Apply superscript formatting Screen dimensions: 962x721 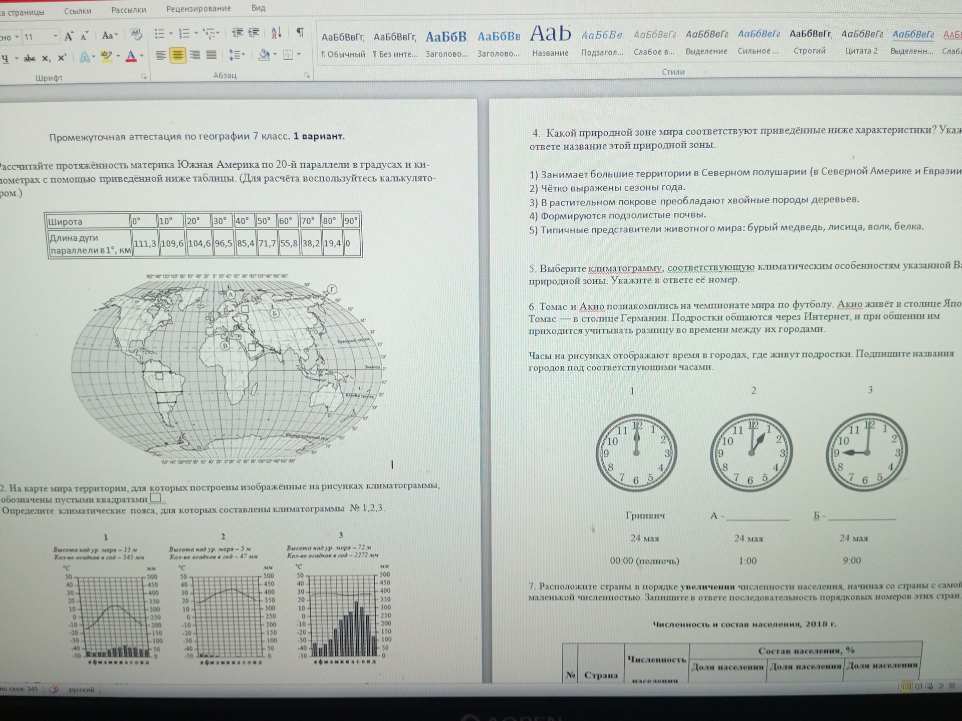[62, 58]
